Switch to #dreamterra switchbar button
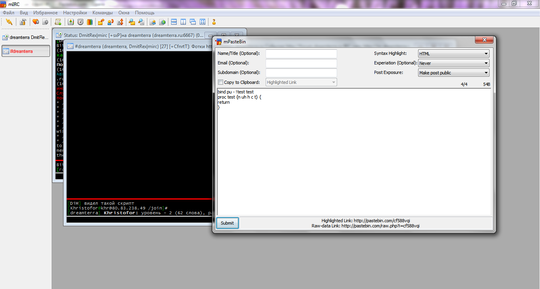The height and width of the screenshot is (289, 540). click(x=26, y=51)
